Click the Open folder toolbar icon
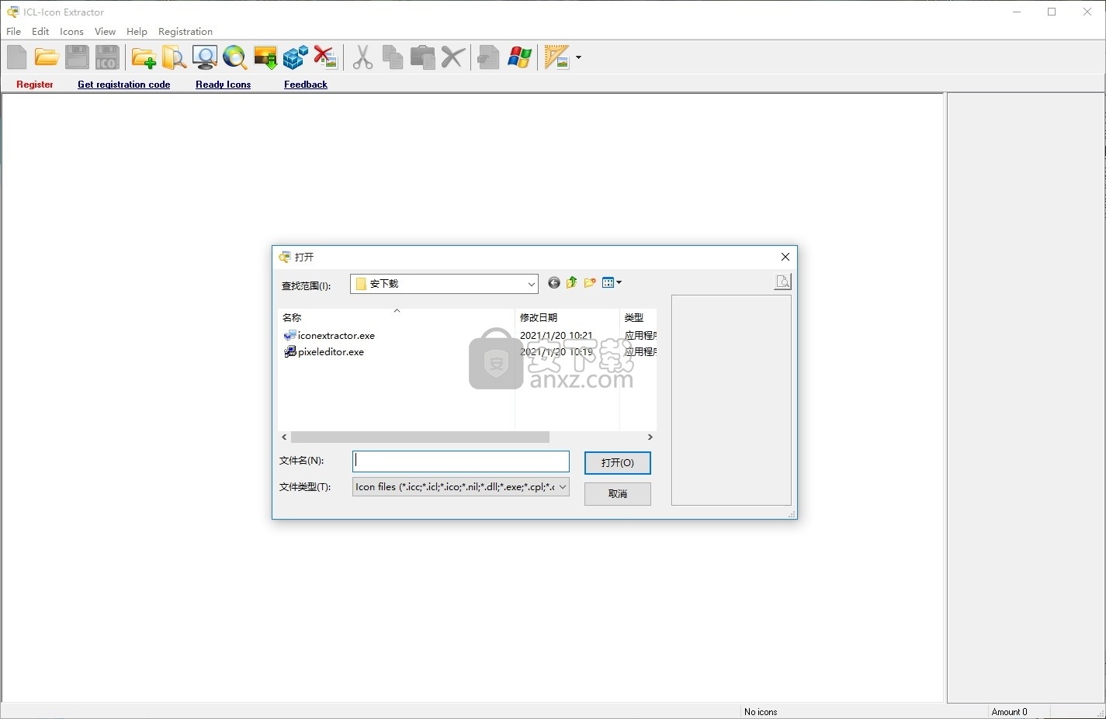This screenshot has height=719, width=1106. click(x=47, y=57)
